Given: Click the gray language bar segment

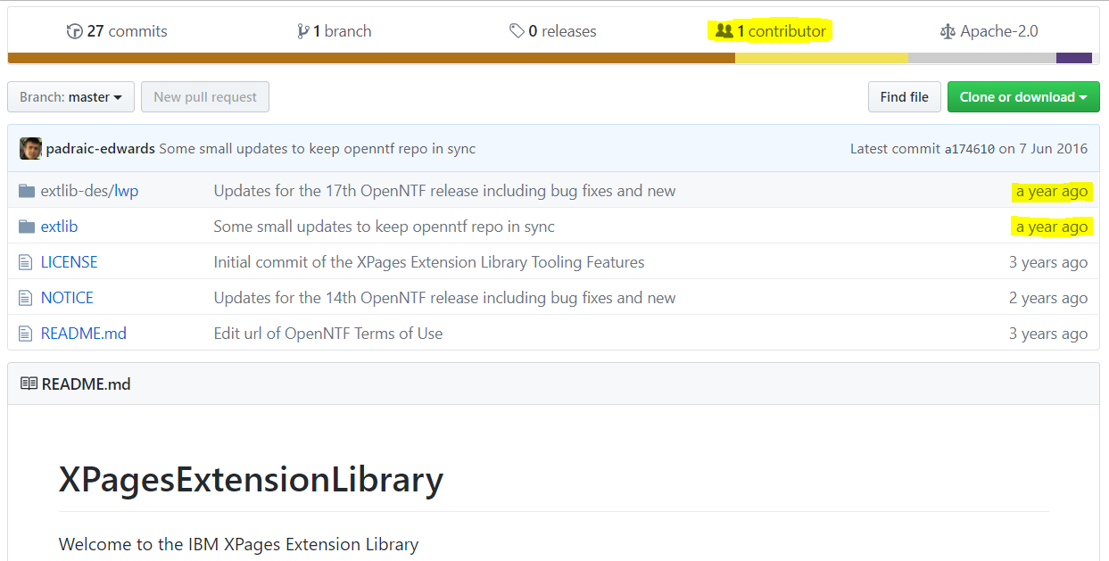Looking at the screenshot, I should pyautogui.click(x=982, y=58).
